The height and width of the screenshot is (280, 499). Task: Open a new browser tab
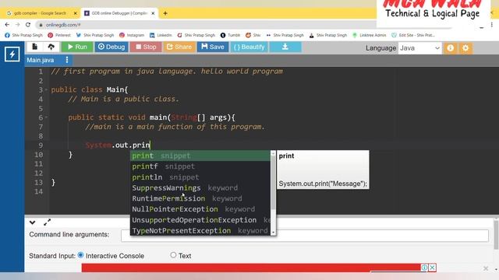tap(165, 13)
